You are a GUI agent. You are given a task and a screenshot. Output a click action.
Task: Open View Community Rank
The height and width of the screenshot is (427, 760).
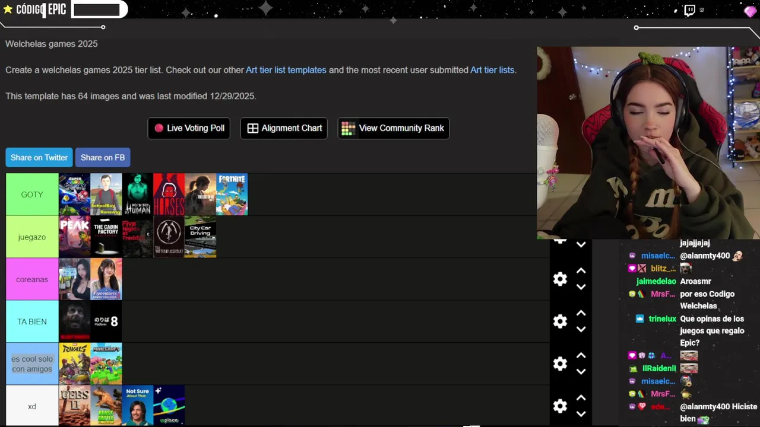[393, 128]
